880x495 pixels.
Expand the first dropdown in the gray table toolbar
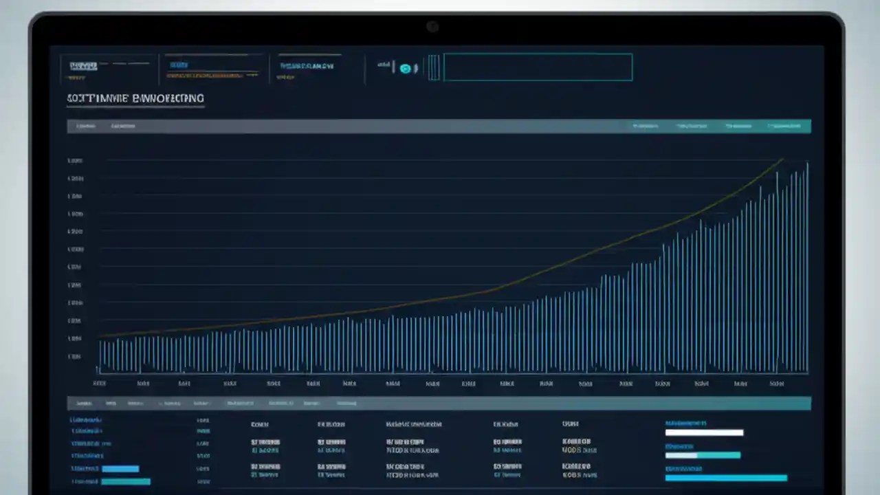pyautogui.click(x=83, y=404)
